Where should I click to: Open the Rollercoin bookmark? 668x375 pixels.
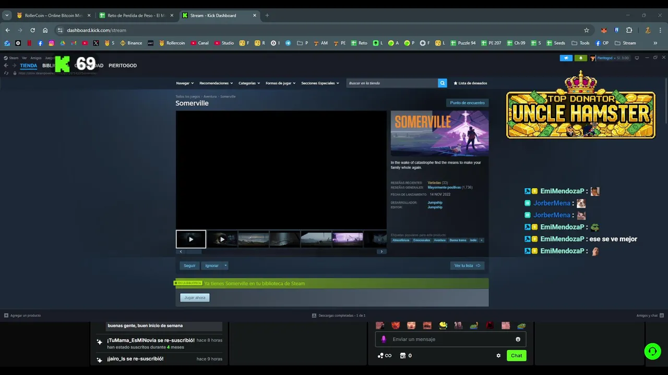pyautogui.click(x=172, y=43)
